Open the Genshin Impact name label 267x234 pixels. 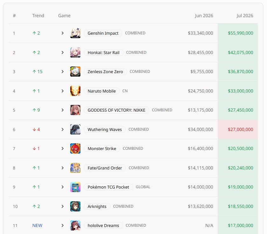pos(103,33)
